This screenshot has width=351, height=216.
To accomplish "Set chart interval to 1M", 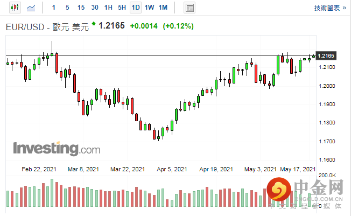I will 163,8.
